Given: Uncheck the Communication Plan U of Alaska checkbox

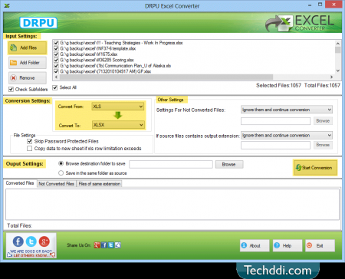Looking at the screenshot, I should pos(56,66).
